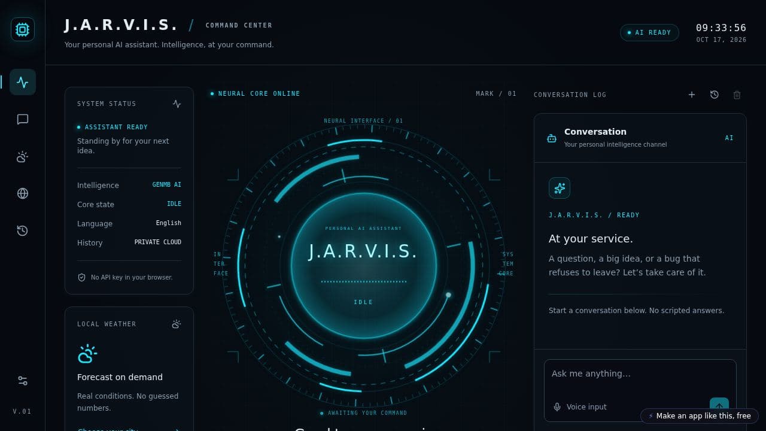766x431 pixels.
Task: Click the CONVERSATION LOG label
Action: (570, 95)
